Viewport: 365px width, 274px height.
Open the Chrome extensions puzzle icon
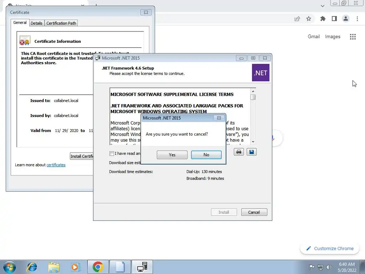[323, 19]
